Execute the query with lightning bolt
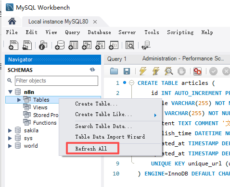230x187 pixels. coord(143,71)
